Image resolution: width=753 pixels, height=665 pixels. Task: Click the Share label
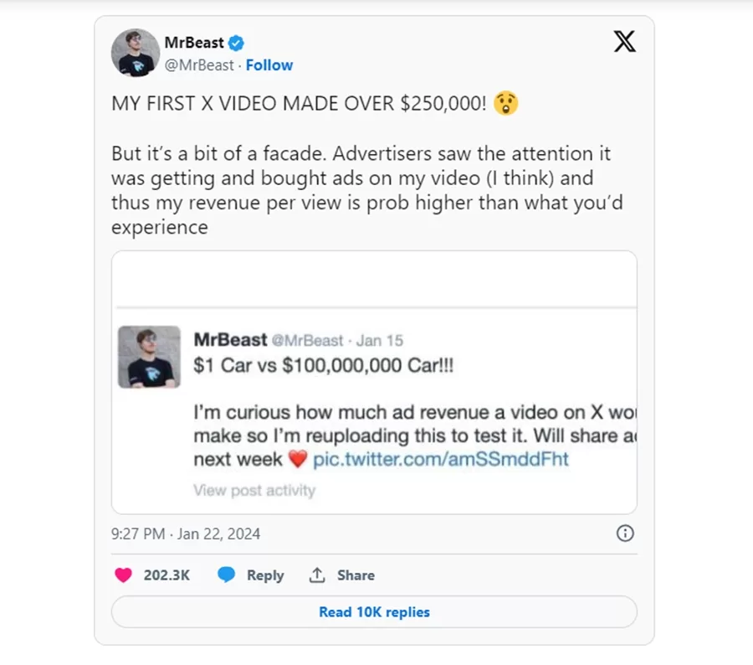[356, 575]
